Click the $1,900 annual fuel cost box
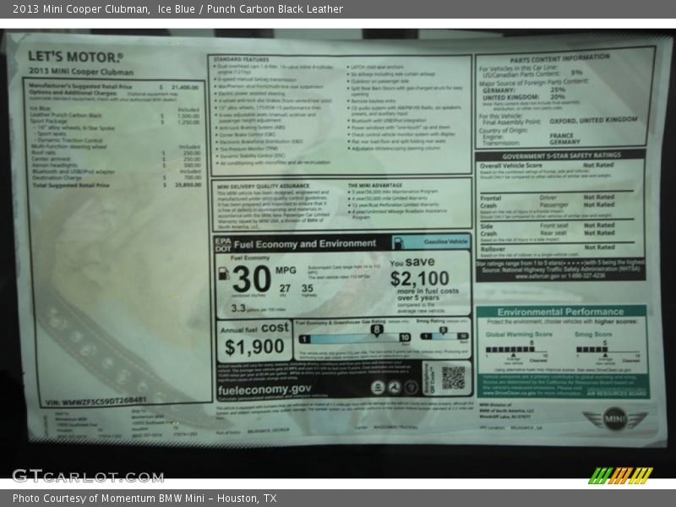 coord(254,341)
